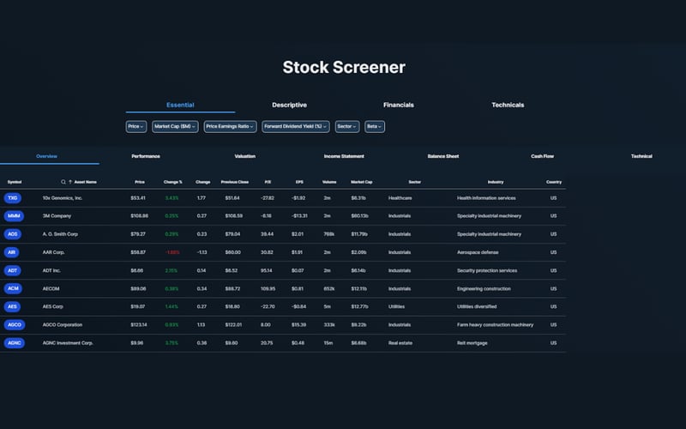Click the asset name ADT Inc.

click(51, 270)
